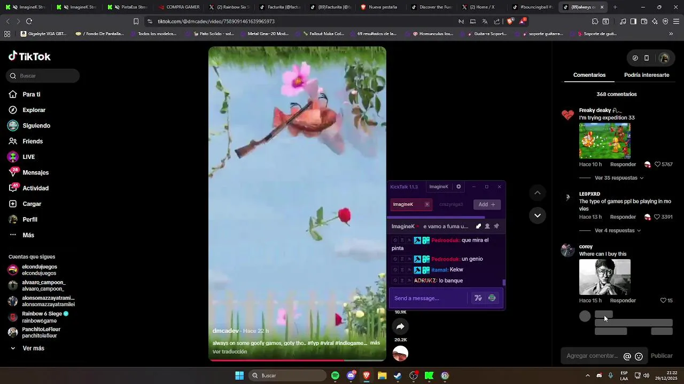Close ImagineK chatroom tab in KickTalk

pos(427,204)
